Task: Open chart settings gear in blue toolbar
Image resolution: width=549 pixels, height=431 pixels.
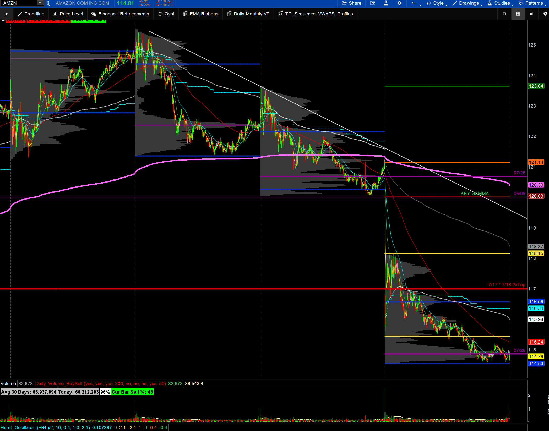Action: 399,3
